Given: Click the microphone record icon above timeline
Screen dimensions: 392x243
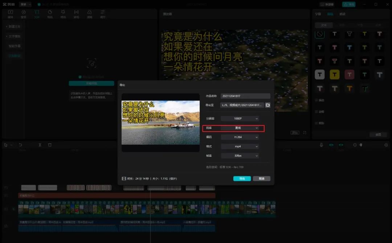Looking at the screenshot, I should 321,145.
